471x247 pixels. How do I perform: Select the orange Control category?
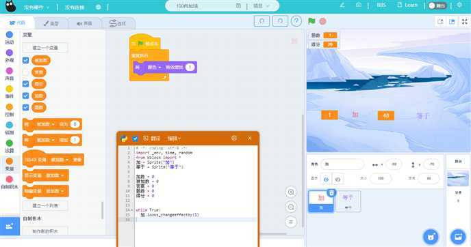10,110
